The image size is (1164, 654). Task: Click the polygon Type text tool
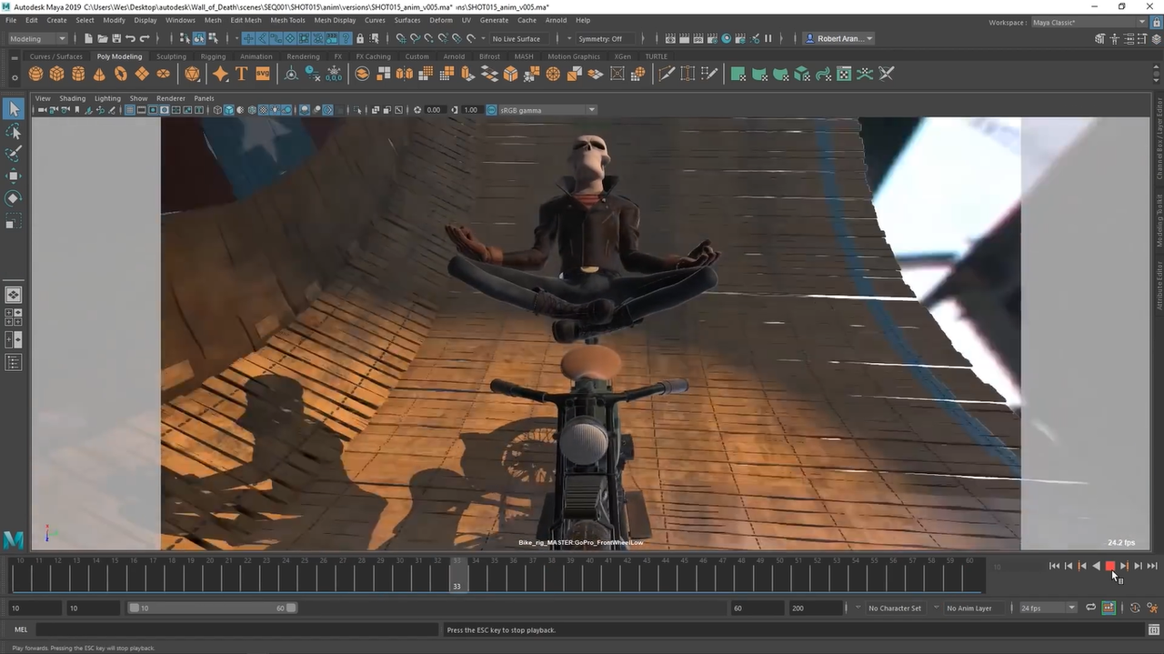coord(242,74)
